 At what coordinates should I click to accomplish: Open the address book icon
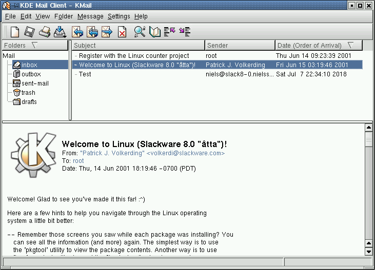pyautogui.click(x=155, y=32)
